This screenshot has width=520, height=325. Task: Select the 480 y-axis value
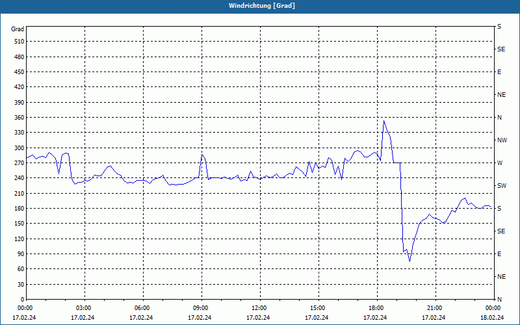[x=19, y=57]
